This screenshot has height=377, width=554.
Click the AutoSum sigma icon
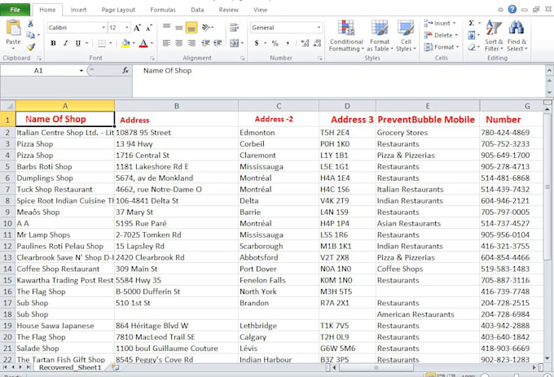[472, 24]
